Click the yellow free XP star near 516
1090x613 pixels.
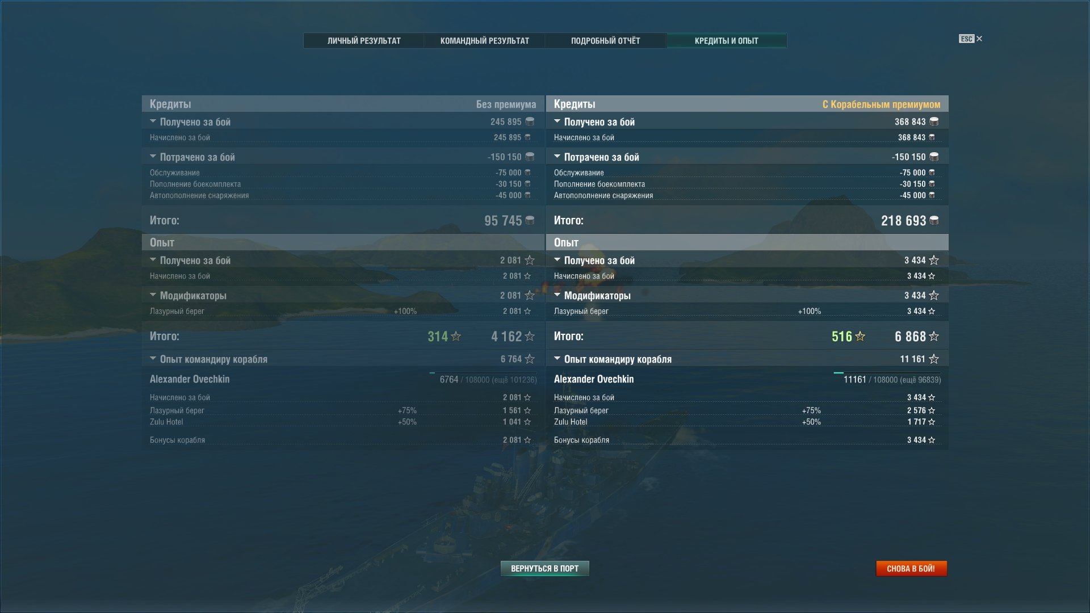tap(860, 336)
